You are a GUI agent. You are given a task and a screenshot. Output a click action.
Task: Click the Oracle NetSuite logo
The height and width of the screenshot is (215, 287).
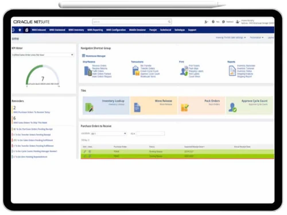32,22
